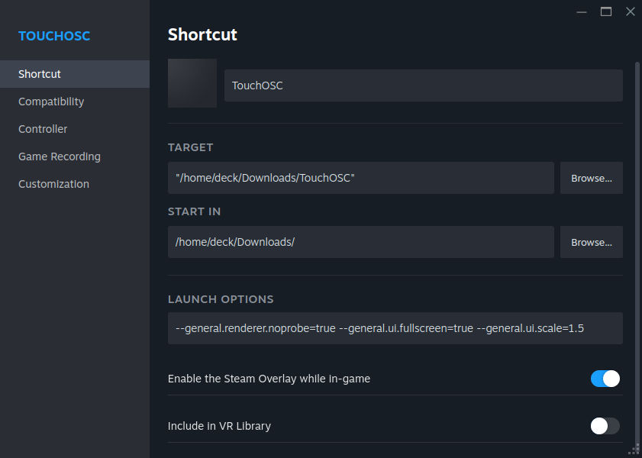Enable Include in VR Library toggle
Viewport: 642px width, 458px height.
pyautogui.click(x=605, y=426)
